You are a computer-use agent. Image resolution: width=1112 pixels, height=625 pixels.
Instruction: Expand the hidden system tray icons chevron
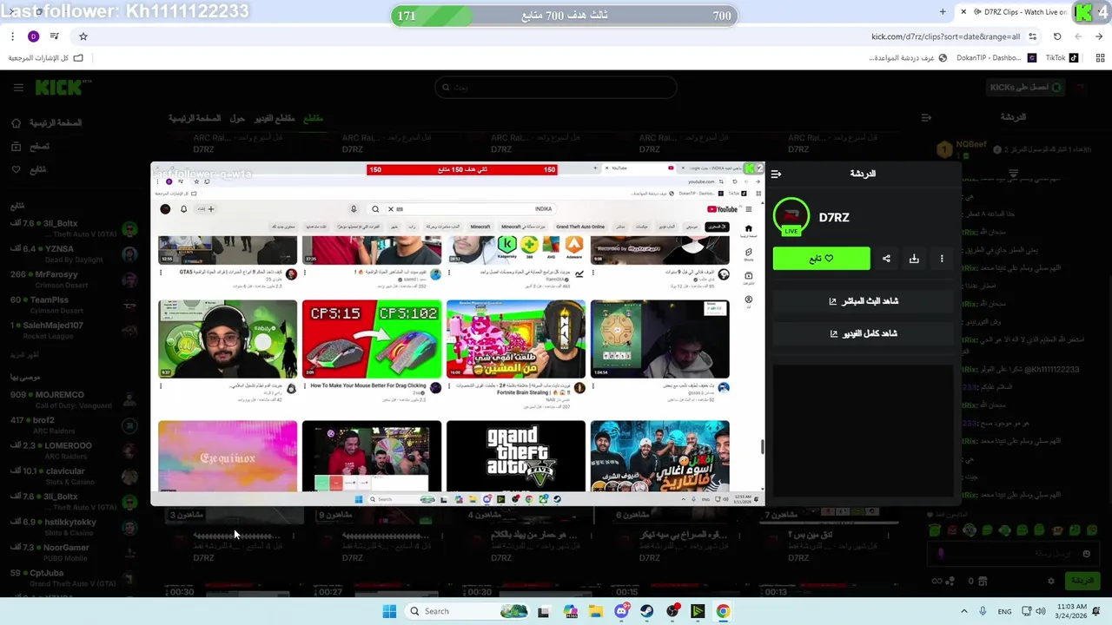[963, 611]
